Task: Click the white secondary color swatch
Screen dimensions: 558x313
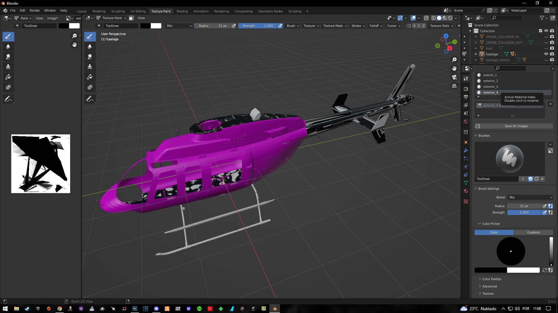Action: point(523,270)
